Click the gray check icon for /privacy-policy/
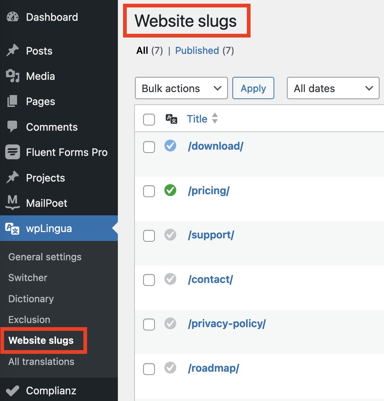This screenshot has width=384, height=401. pos(170,323)
